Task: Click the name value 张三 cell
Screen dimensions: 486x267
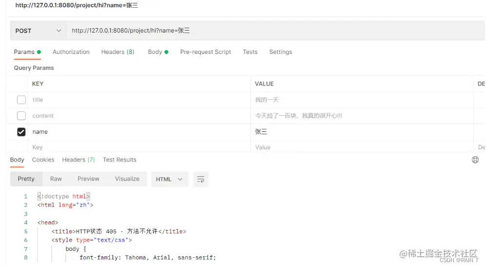Action: point(362,132)
